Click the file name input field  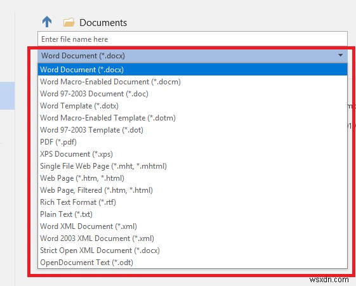192,39
